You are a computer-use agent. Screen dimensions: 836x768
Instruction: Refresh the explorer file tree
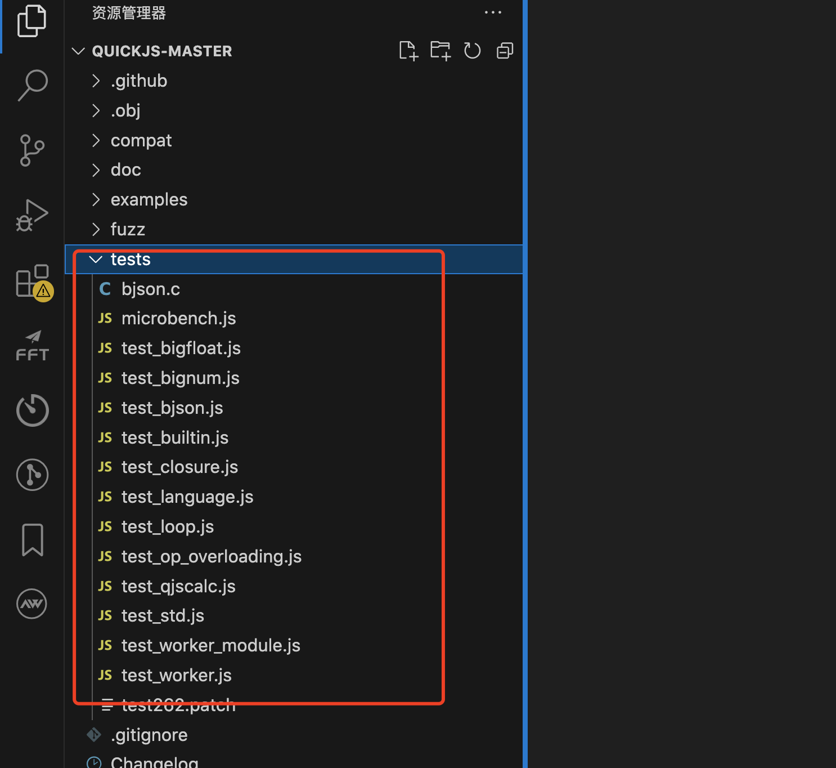pos(473,51)
